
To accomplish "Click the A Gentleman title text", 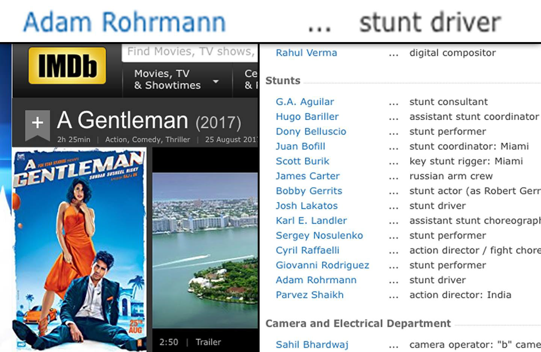I will 122,120.
